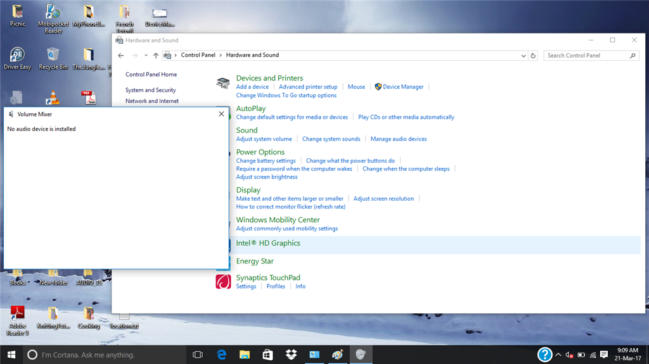Click the Synaptics TouchPad red icon

(223, 282)
